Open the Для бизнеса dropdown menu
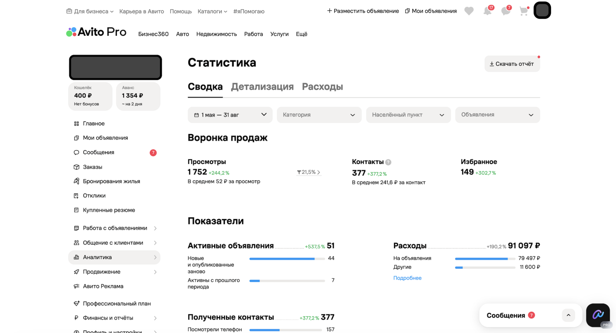Screen dimensions: 616x333 coord(90,11)
